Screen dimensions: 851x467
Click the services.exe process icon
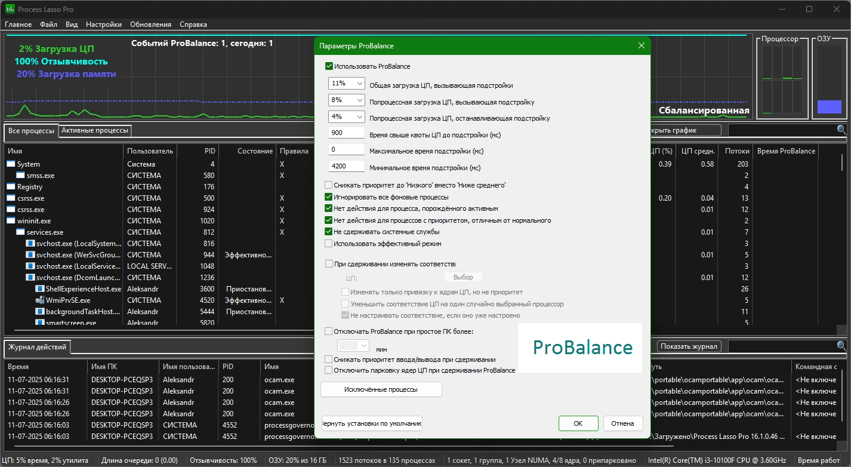click(x=21, y=232)
